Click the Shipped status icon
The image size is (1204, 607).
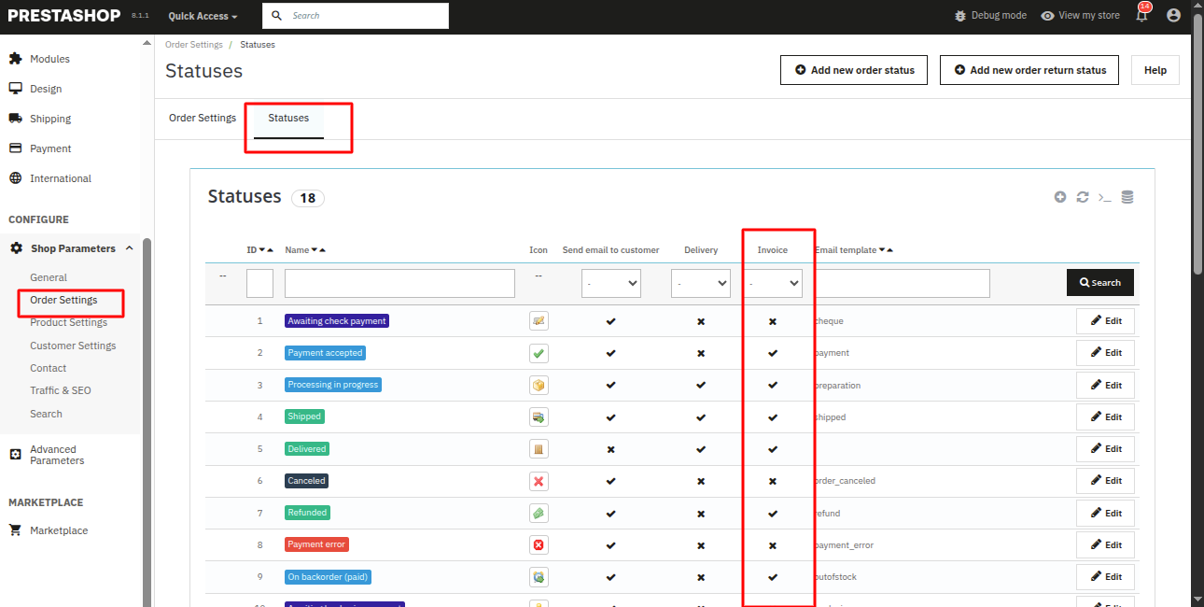539,416
